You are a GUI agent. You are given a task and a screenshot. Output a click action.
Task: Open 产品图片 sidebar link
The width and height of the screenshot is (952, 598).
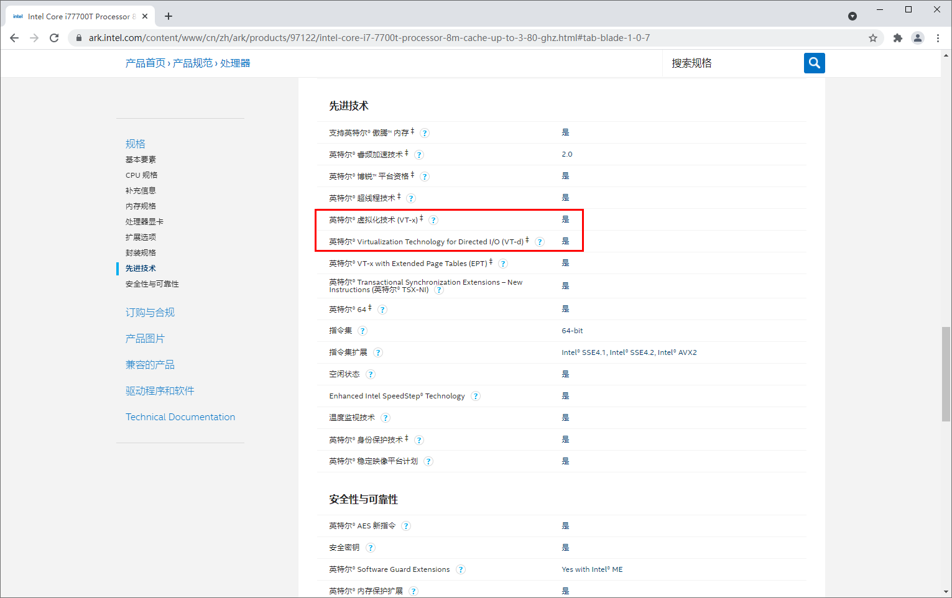(x=146, y=339)
